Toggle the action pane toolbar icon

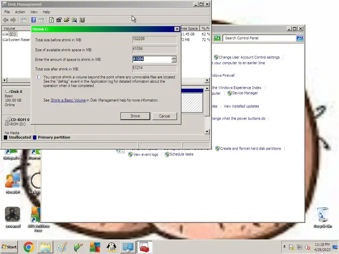(x=41, y=20)
